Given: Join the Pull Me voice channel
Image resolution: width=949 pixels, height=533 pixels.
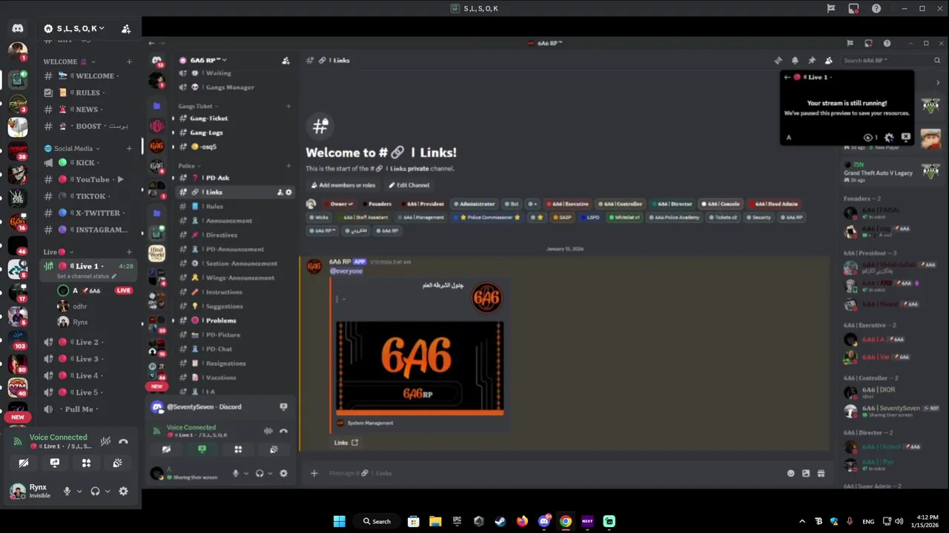Looking at the screenshot, I should pos(87,409).
